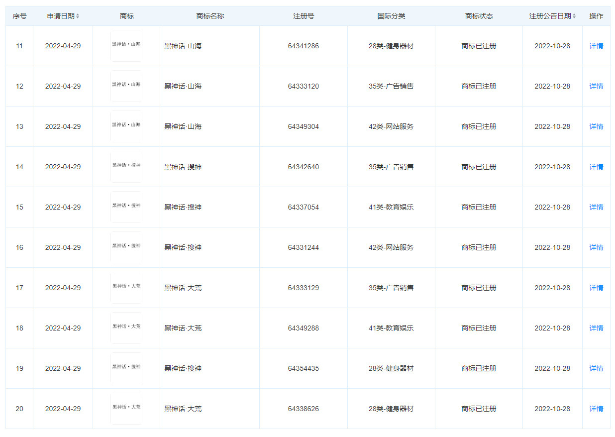Click registration number 64342640
Viewport: 615px width, 437px height.
pos(304,167)
